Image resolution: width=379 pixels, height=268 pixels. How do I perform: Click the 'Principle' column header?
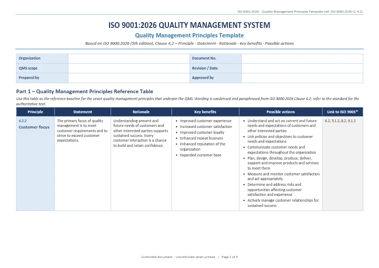(x=35, y=112)
